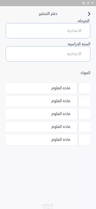The width and height of the screenshot is (96, 209).
Task: Click the تفذلي watermark logo at the bottom
Action: click(x=48, y=206)
